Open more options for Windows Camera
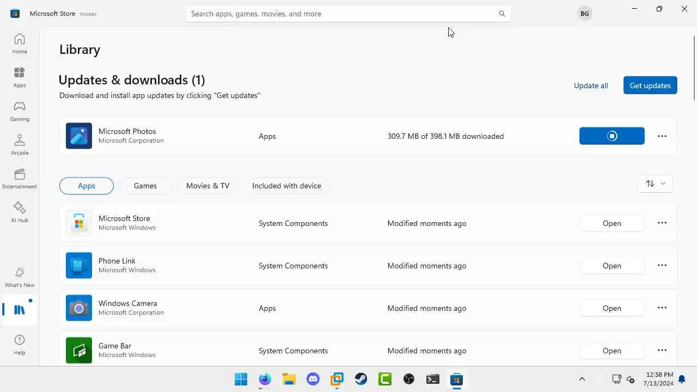Viewport: 697px width, 392px height. (x=662, y=308)
